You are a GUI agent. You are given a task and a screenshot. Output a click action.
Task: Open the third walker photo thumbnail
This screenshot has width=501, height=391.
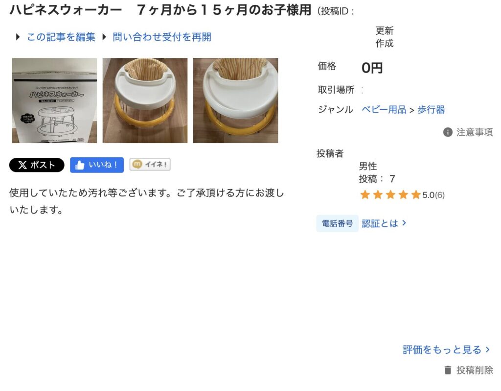pyautogui.click(x=235, y=100)
